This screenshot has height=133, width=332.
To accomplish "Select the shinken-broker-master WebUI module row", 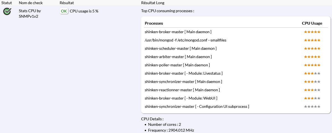I will (181, 98).
